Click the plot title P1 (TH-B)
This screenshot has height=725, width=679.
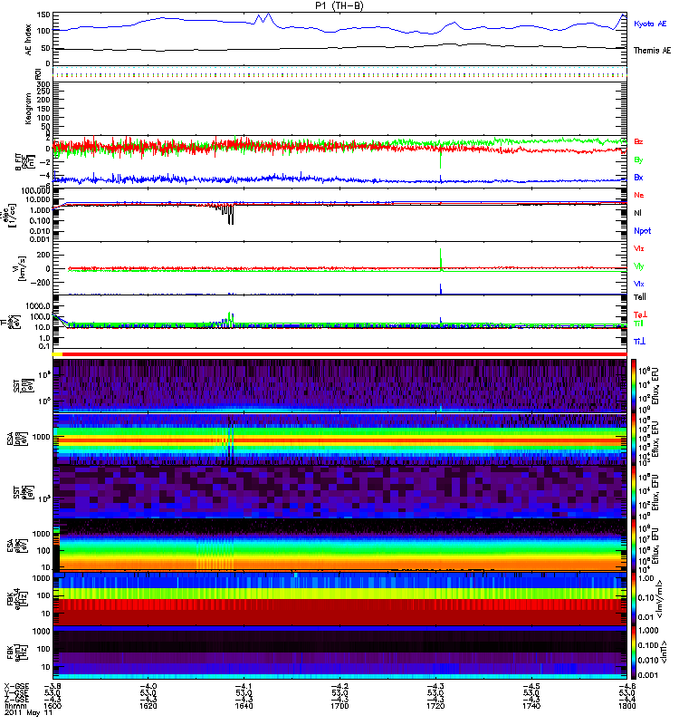point(339,5)
